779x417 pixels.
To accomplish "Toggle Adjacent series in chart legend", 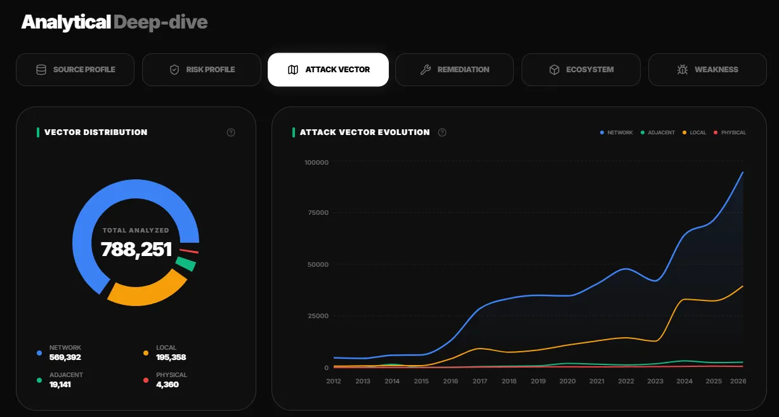I will click(658, 132).
